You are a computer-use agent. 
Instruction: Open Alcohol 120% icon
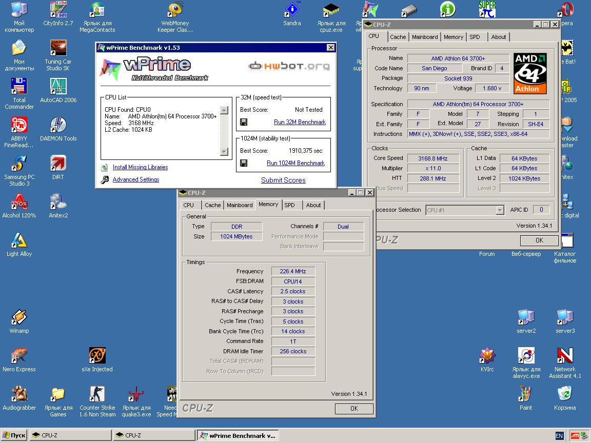pos(19,203)
